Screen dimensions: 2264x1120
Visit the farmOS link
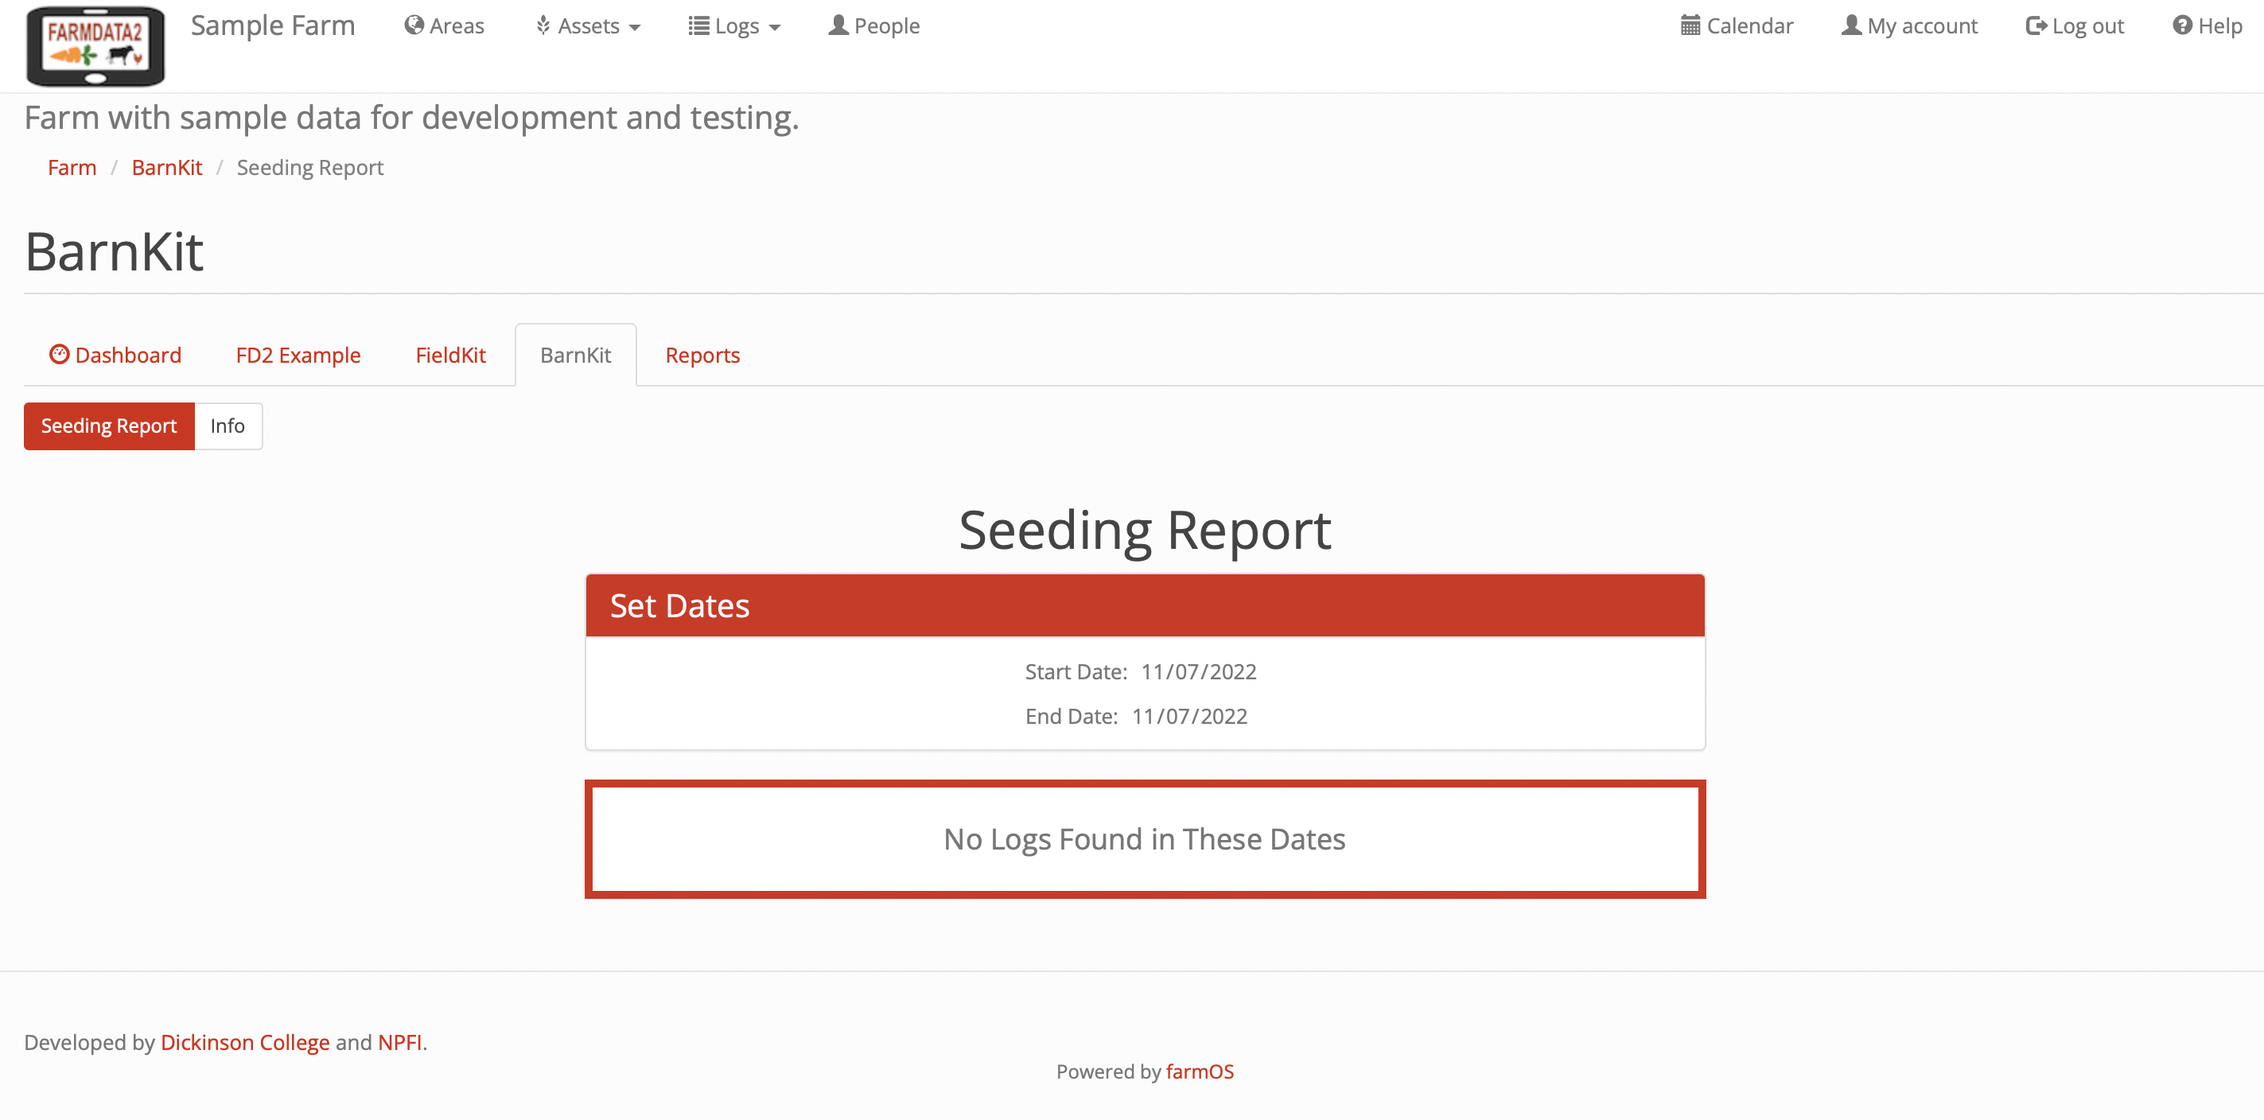coord(1199,1071)
